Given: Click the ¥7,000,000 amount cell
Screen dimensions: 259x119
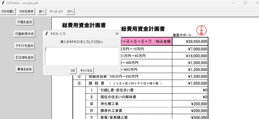Looking at the screenshot, I should pyautogui.click(x=190, y=49).
